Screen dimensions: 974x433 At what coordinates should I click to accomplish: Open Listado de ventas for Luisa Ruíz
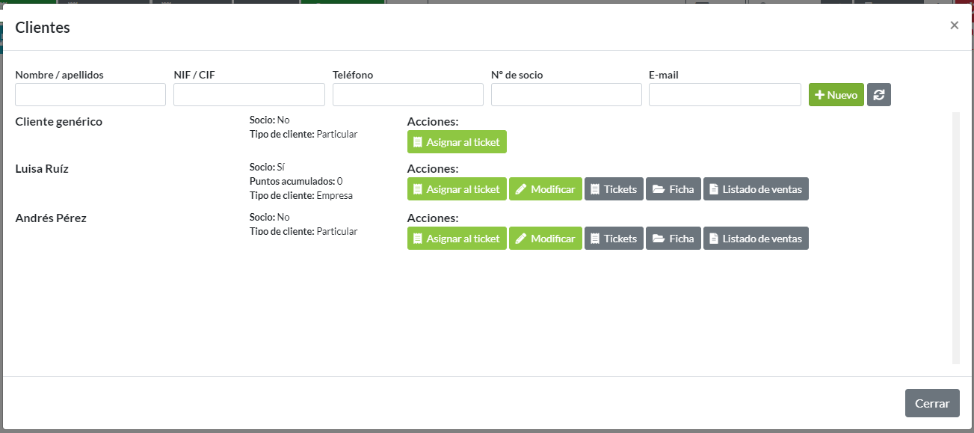click(755, 189)
